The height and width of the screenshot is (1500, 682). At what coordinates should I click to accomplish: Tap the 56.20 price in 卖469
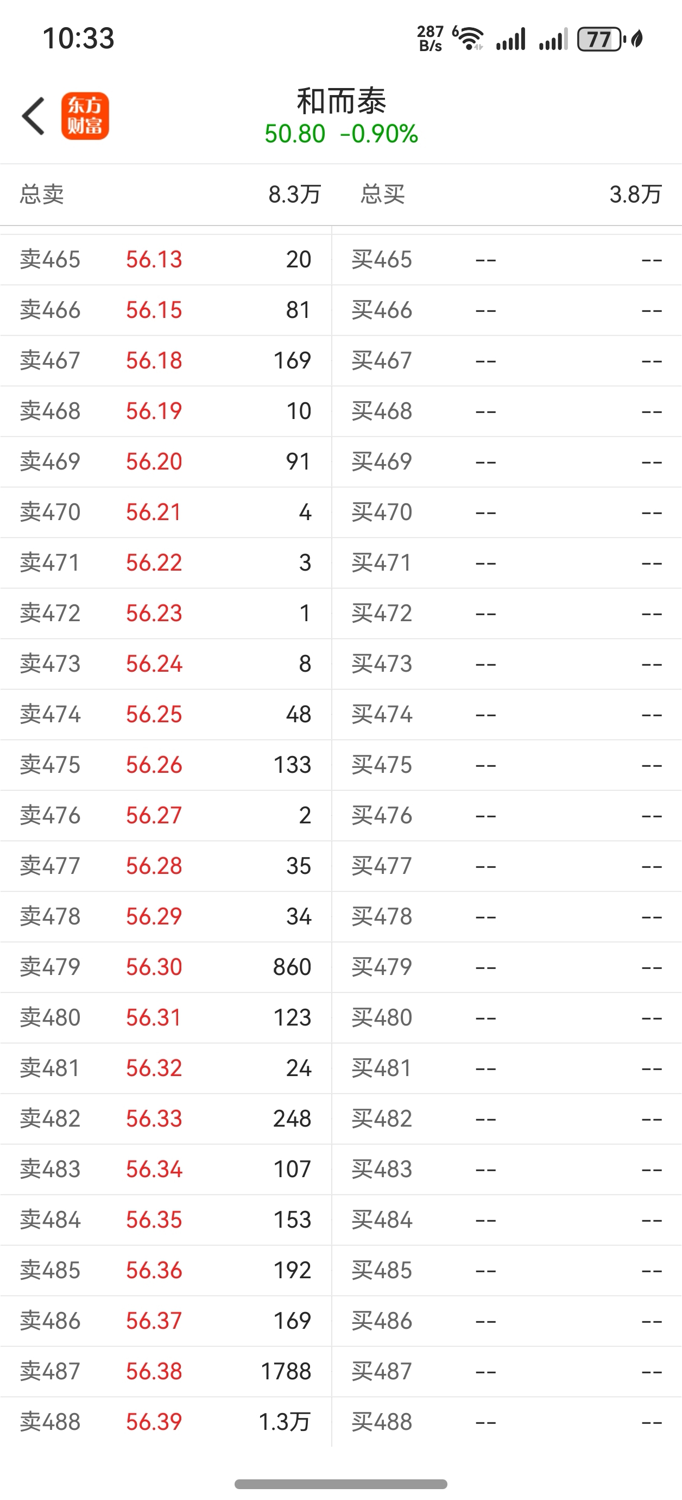154,462
